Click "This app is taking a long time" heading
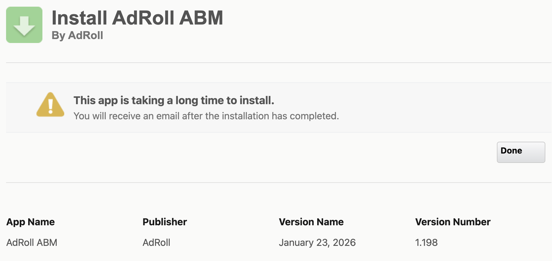This screenshot has height=261, width=552. pyautogui.click(x=174, y=101)
